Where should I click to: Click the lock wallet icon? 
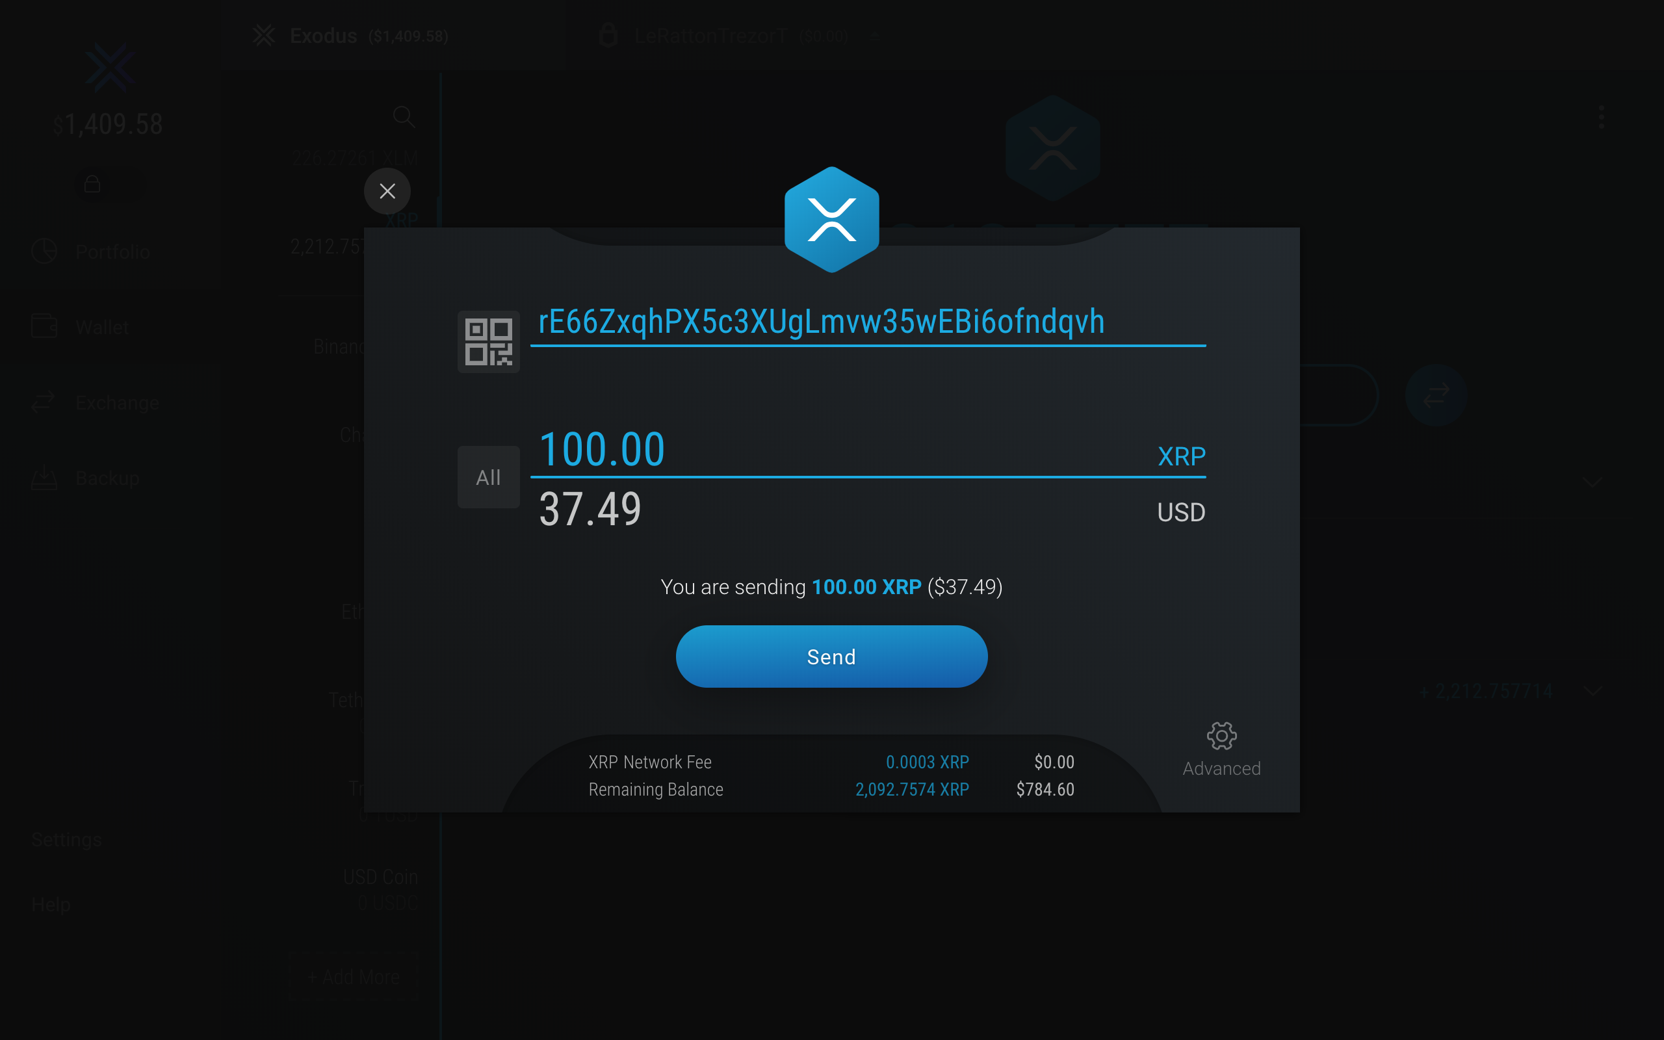(92, 185)
